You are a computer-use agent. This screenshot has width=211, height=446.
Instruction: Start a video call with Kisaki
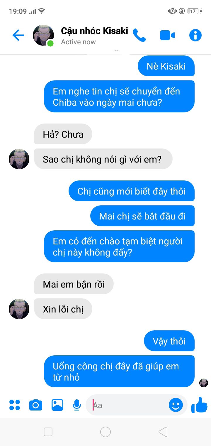click(167, 36)
